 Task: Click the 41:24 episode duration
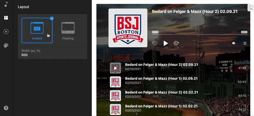pos(242,68)
